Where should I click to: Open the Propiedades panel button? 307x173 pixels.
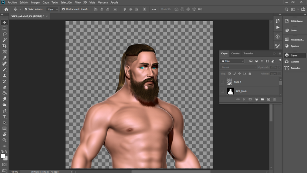tap(294, 40)
